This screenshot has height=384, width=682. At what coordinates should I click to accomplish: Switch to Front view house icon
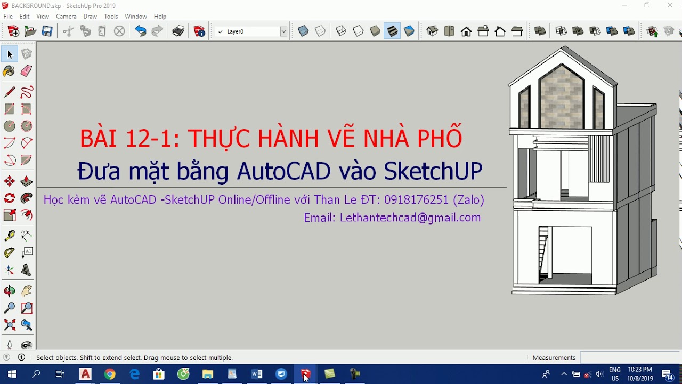pos(466,31)
